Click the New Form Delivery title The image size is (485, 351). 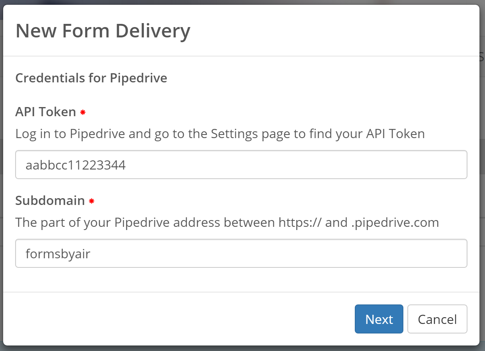point(103,31)
